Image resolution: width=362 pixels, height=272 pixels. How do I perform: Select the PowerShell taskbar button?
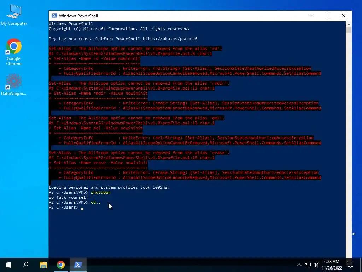click(x=78, y=265)
